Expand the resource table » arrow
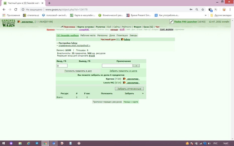This screenshot has height=146, width=234. 143,93
